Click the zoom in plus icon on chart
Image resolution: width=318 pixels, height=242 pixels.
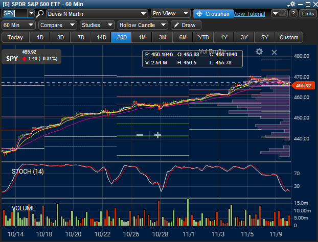tap(157, 135)
